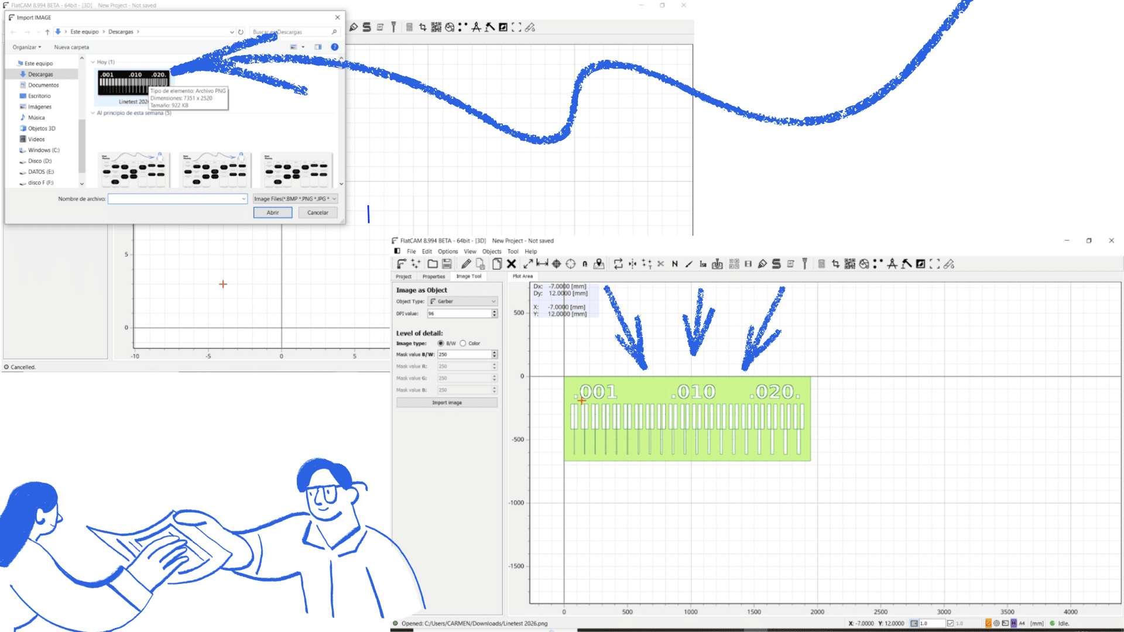This screenshot has width=1124, height=632.
Task: Click the Delete object X icon
Action: (x=511, y=264)
